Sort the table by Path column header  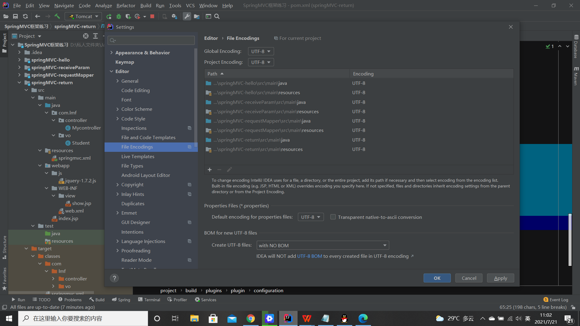coord(277,74)
